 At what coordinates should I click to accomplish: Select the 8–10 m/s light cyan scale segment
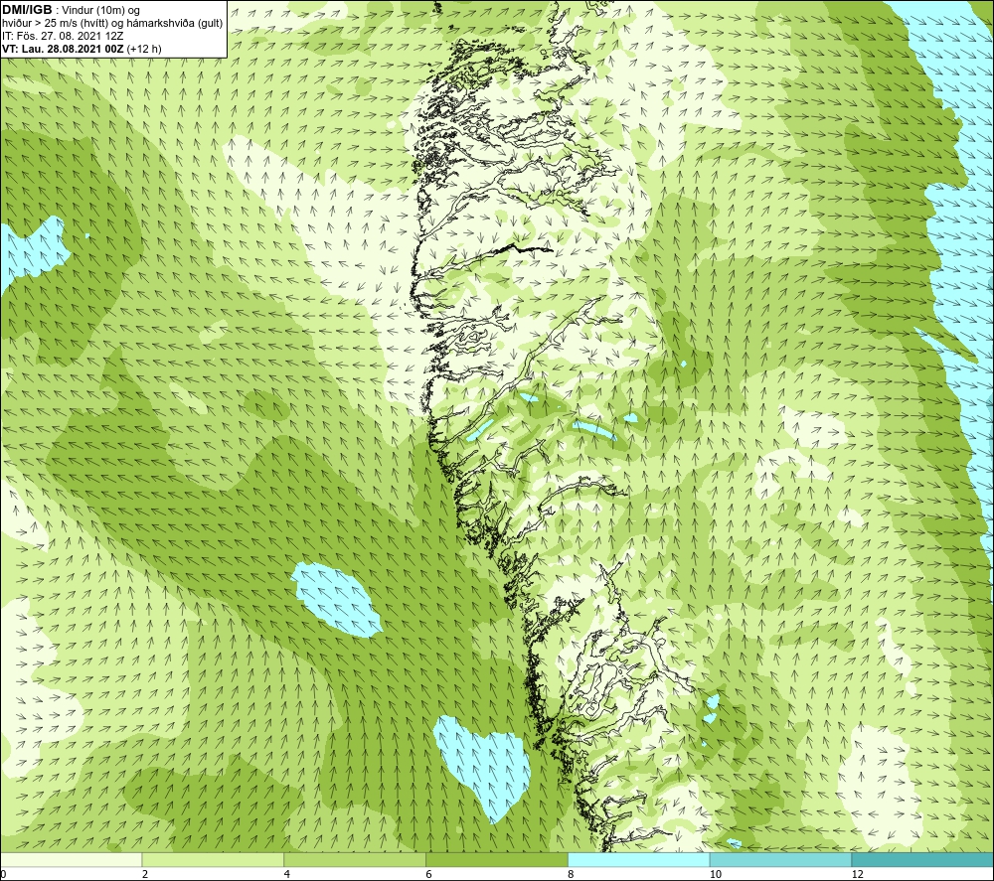point(639,859)
